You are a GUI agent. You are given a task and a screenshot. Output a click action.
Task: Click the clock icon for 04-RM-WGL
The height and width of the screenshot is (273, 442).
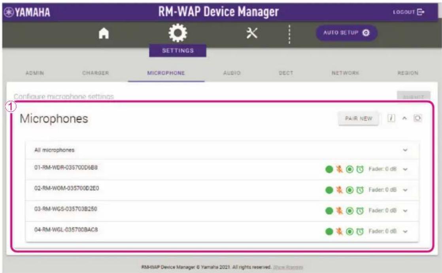tap(360, 231)
